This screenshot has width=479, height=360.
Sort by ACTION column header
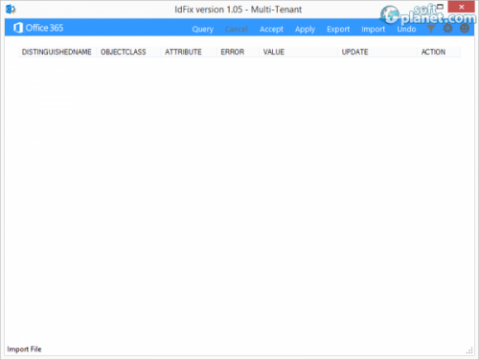439,52
